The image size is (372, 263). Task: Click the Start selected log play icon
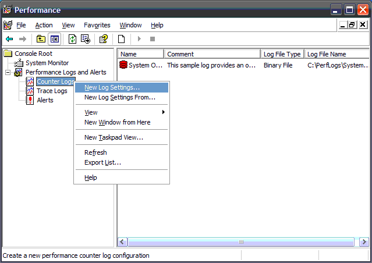[139, 38]
